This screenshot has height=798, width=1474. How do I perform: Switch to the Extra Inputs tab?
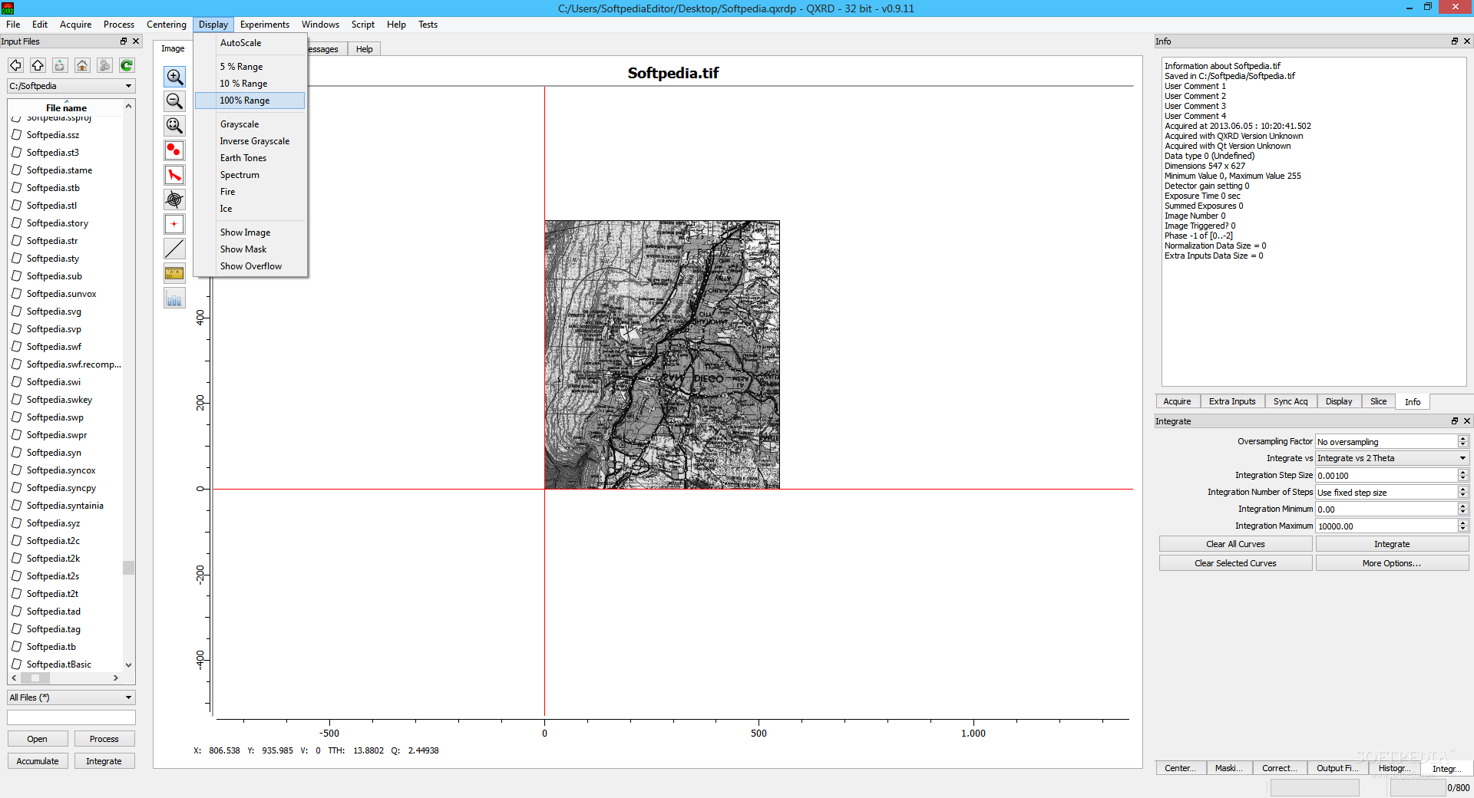tap(1232, 401)
